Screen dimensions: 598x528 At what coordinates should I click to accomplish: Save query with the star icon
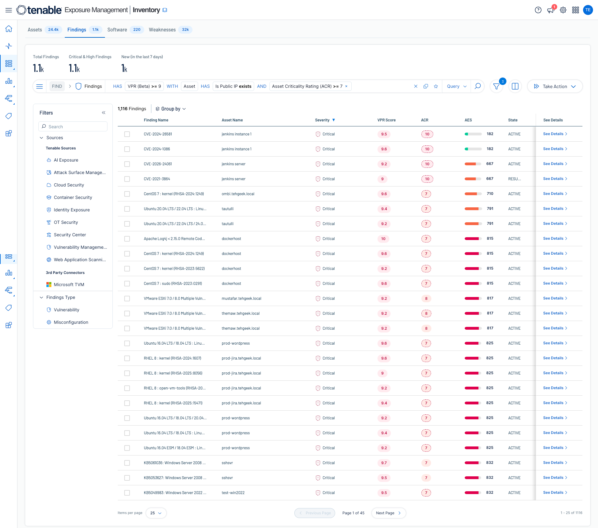click(436, 86)
